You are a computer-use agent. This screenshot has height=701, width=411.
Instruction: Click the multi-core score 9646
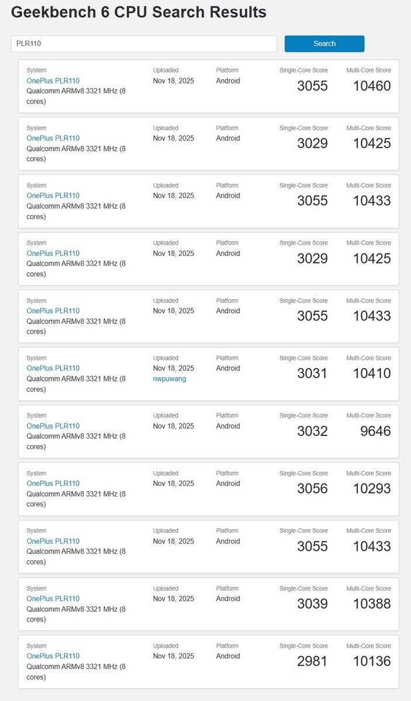click(375, 432)
